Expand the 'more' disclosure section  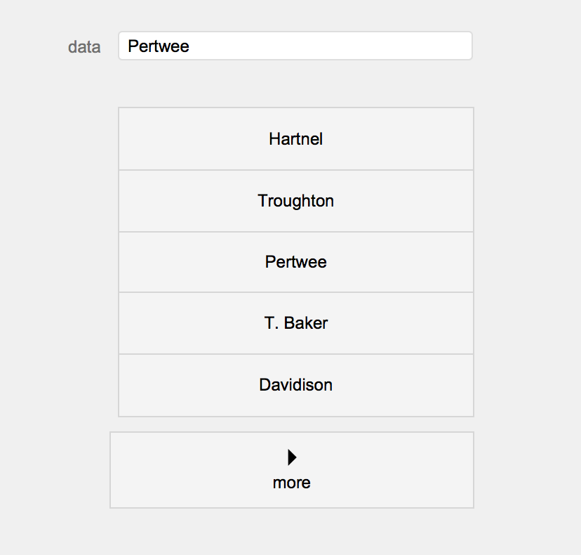tap(292, 469)
